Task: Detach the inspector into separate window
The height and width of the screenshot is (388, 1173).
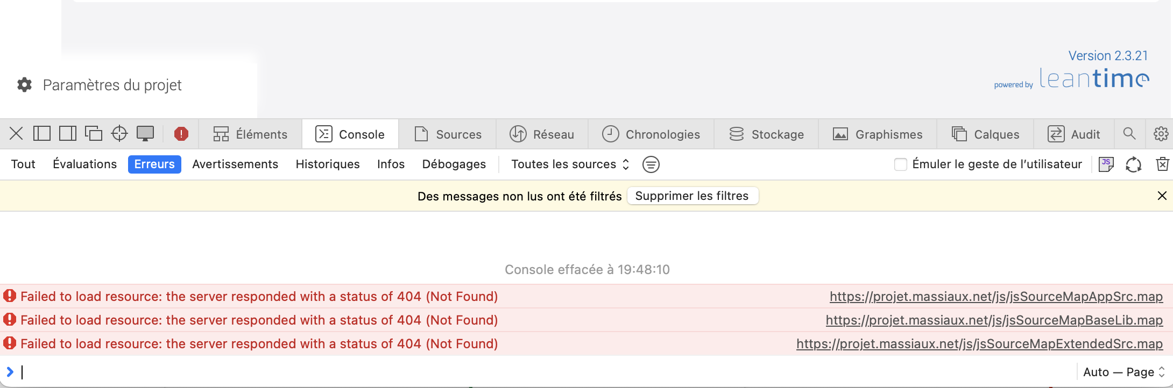Action: pos(94,133)
